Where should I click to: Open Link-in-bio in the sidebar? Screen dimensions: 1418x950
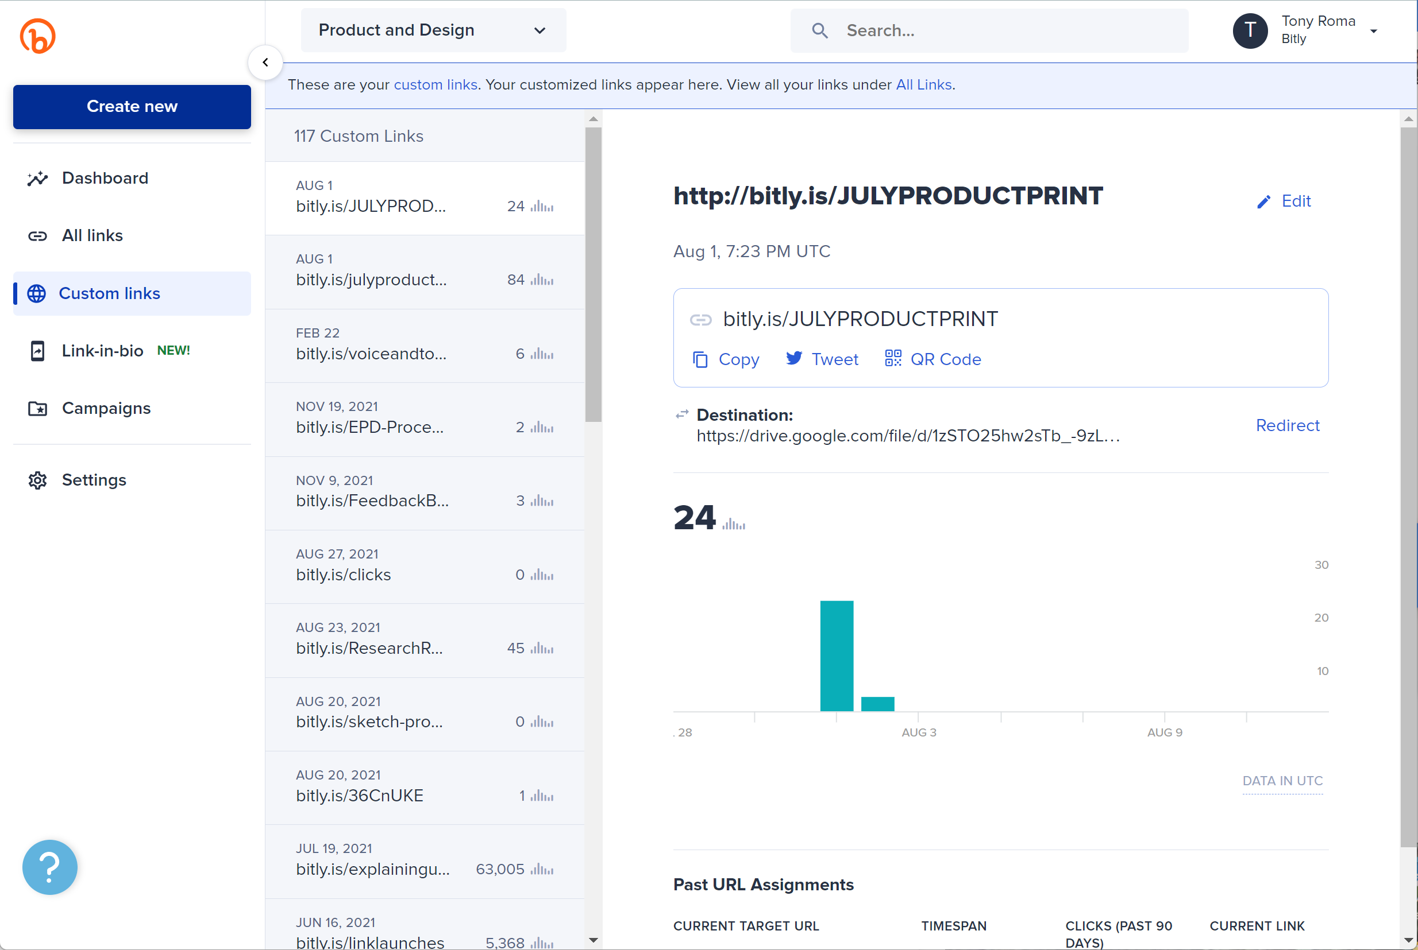(x=132, y=351)
